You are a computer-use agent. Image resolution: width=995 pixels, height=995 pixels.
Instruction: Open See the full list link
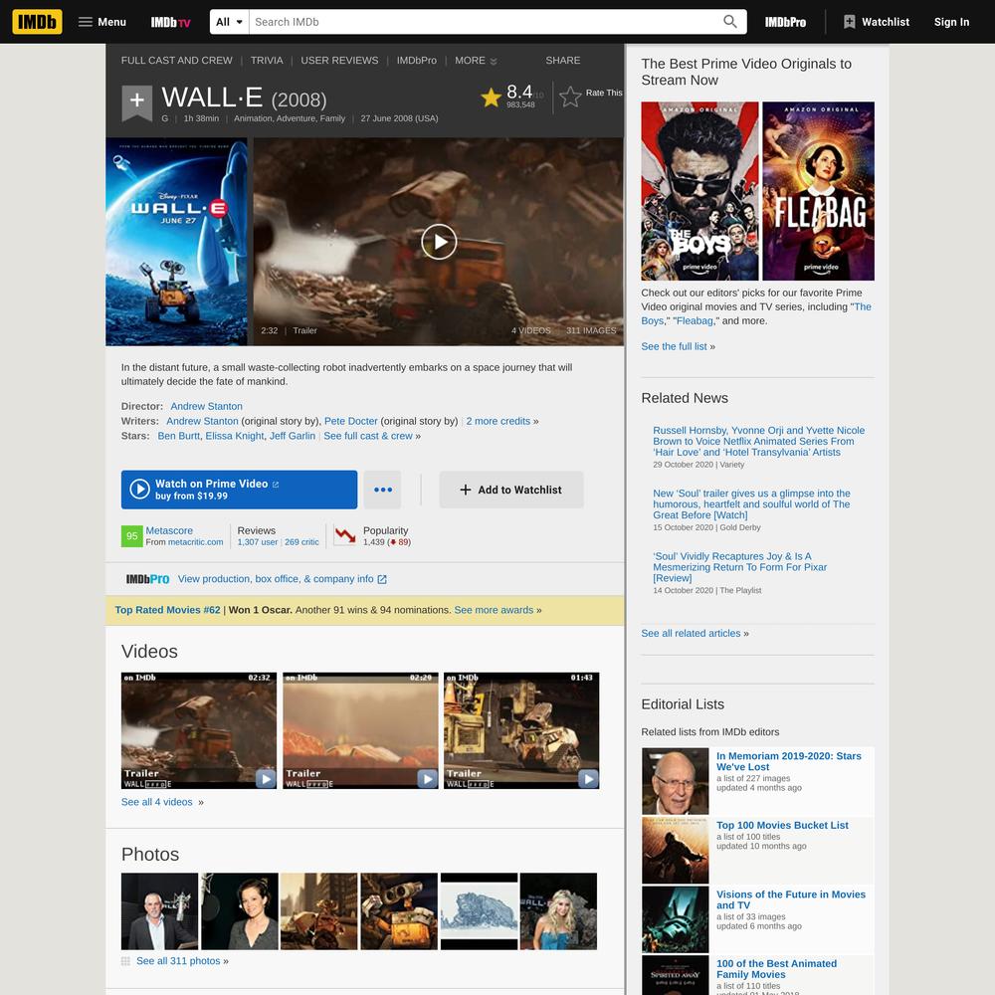pyautogui.click(x=674, y=346)
